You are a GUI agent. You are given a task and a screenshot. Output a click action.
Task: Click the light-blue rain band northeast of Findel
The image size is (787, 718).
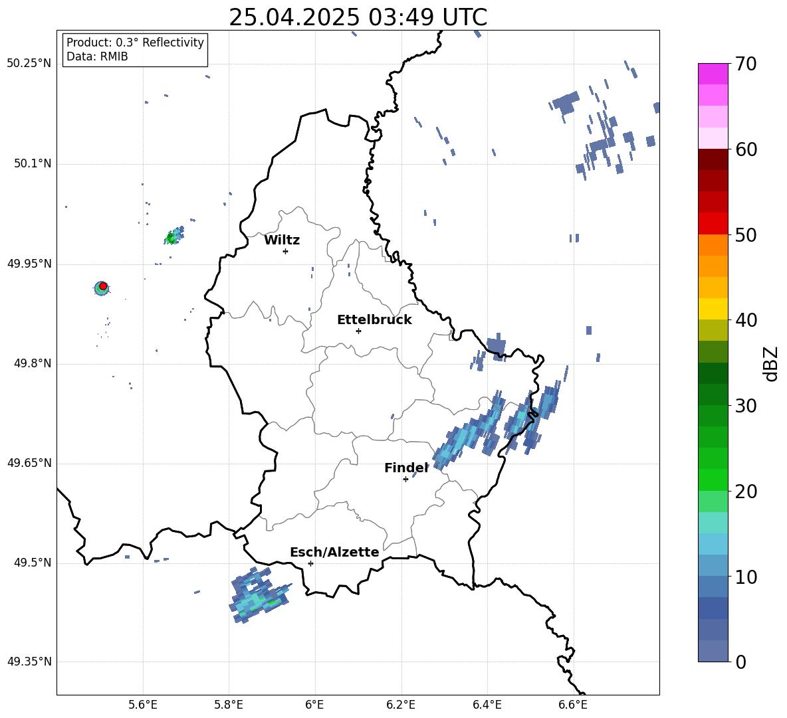pos(469,431)
